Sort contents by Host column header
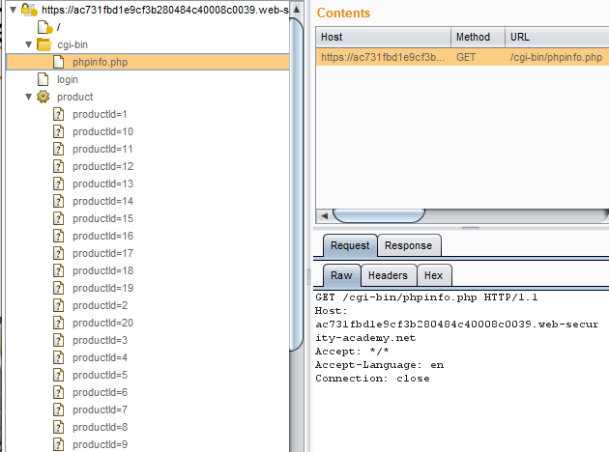This screenshot has height=452, width=609. coord(384,38)
